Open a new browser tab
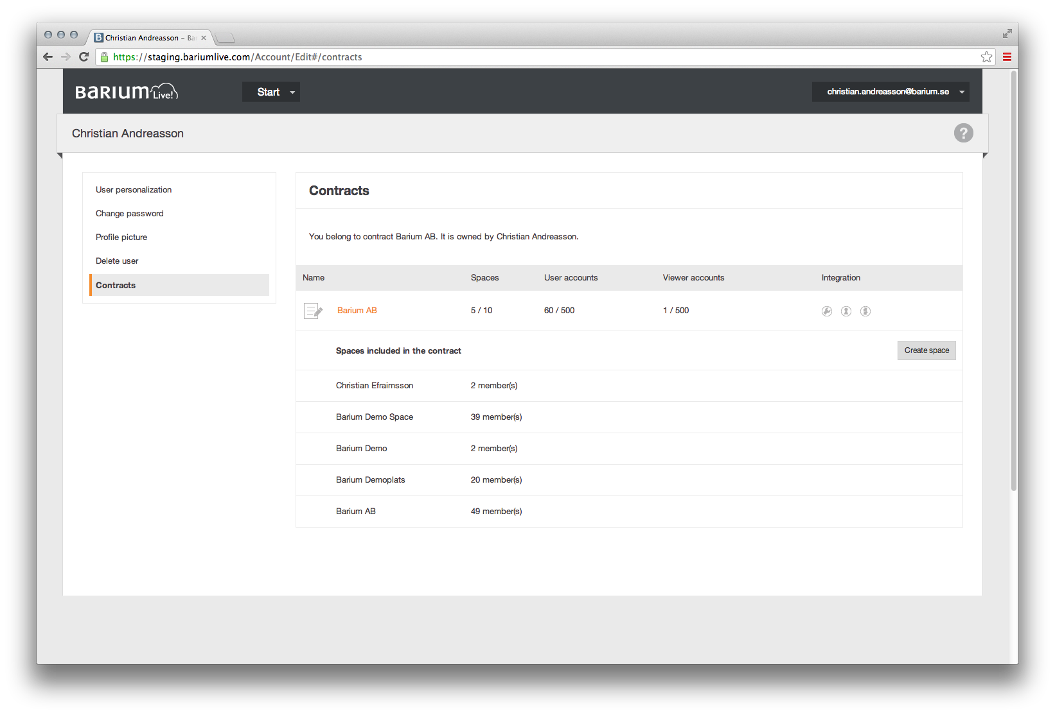The image size is (1055, 715). point(225,38)
